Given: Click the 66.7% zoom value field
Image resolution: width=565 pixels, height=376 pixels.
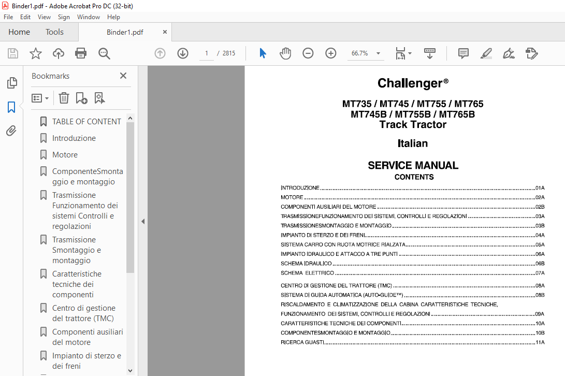Looking at the screenshot, I should [359, 53].
